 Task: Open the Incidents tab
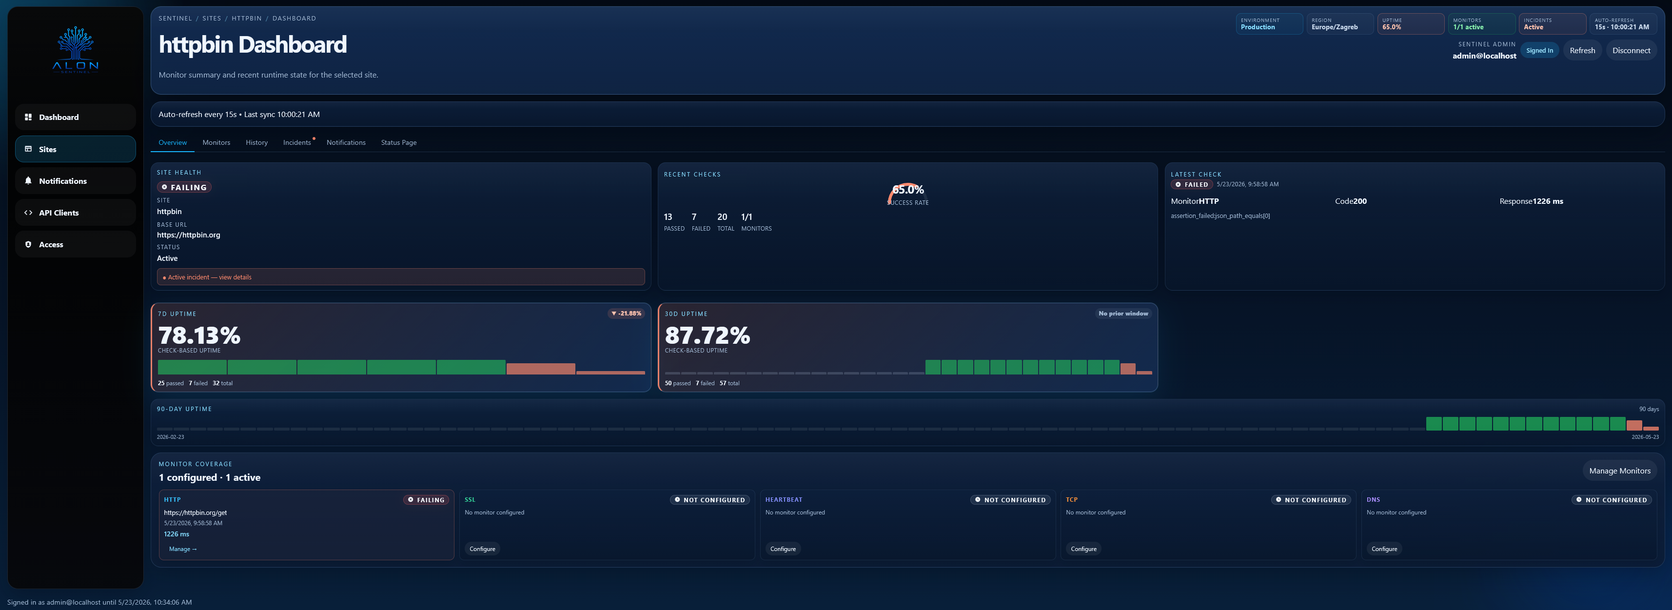pos(296,142)
